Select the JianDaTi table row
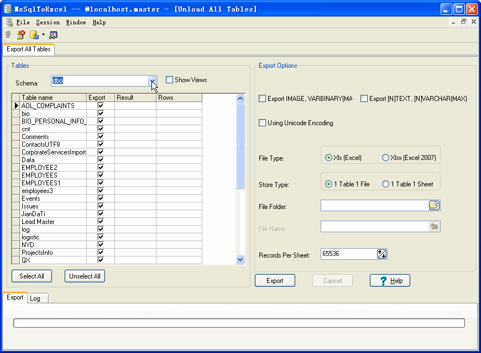481x353 pixels. [107, 213]
